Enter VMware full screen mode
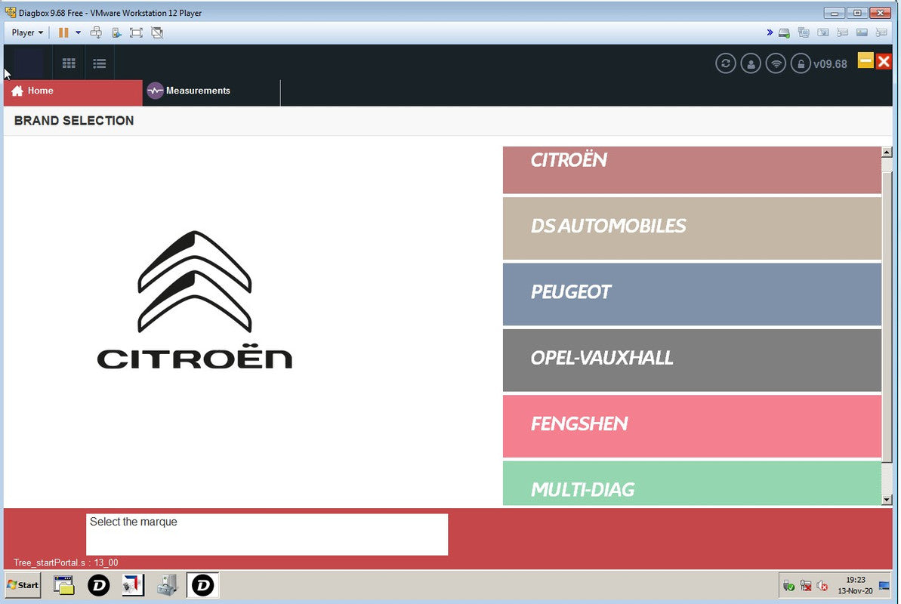This screenshot has height=604, width=901. point(136,32)
